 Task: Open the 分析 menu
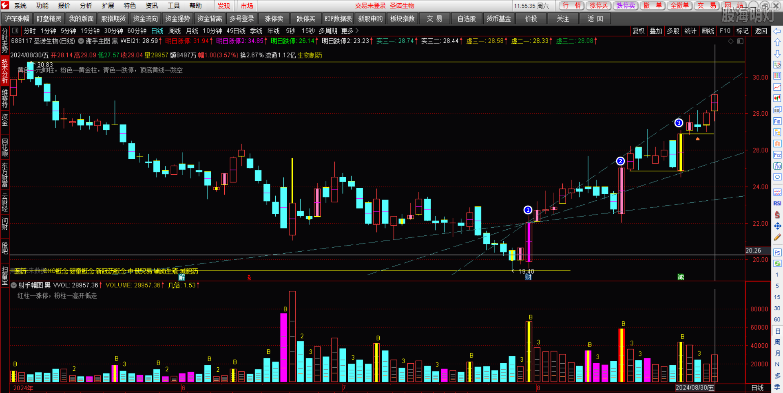tap(86, 6)
